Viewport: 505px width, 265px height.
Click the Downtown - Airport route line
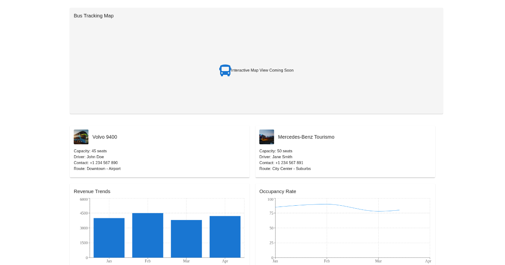(x=97, y=169)
